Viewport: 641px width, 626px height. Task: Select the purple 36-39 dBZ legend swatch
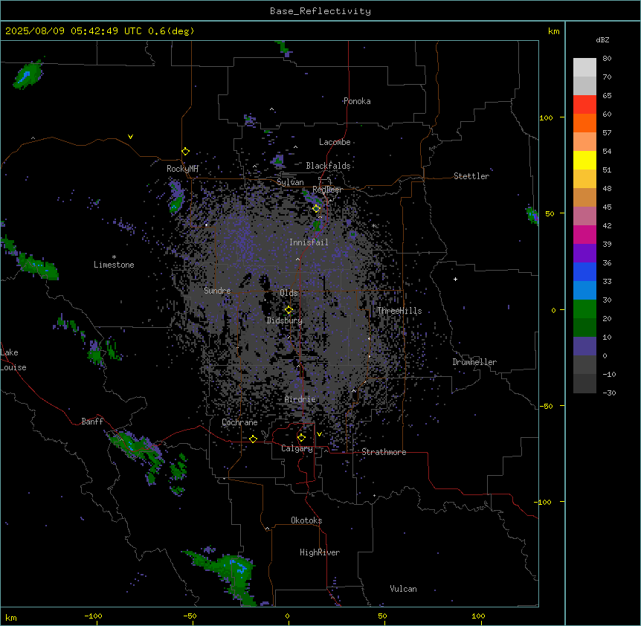coord(584,254)
